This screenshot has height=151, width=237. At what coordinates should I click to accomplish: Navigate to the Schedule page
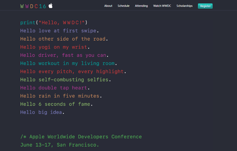(123, 5)
